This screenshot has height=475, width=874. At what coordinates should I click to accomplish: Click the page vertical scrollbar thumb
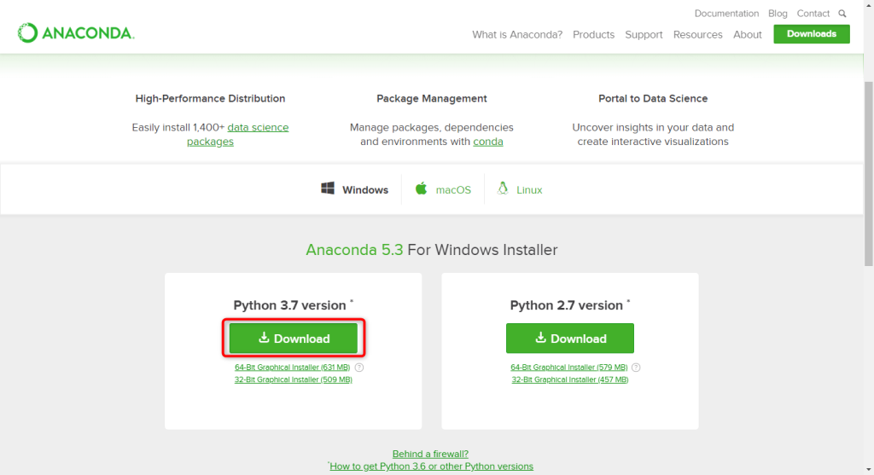[868, 174]
